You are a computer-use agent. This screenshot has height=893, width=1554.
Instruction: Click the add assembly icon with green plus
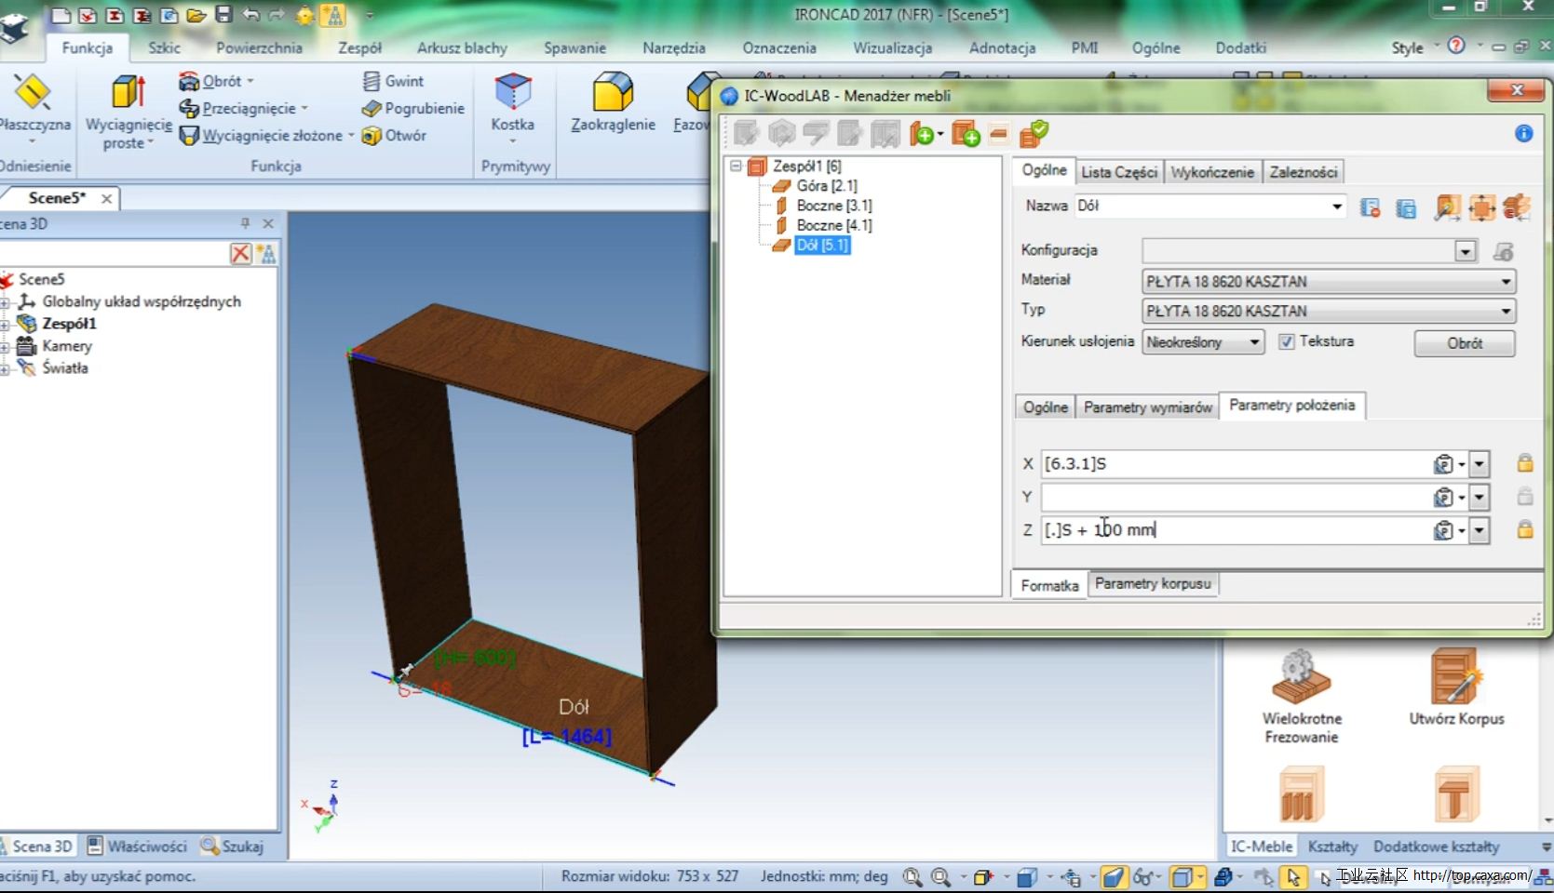pyautogui.click(x=966, y=134)
